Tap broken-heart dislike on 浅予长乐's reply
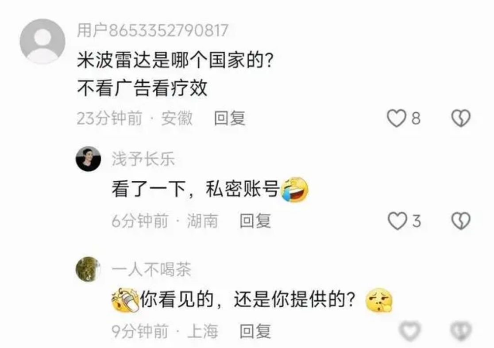494x348 pixels. (461, 221)
